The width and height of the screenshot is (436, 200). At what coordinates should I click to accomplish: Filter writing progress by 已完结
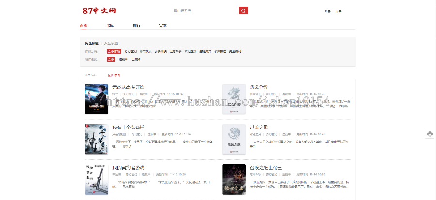(x=136, y=59)
